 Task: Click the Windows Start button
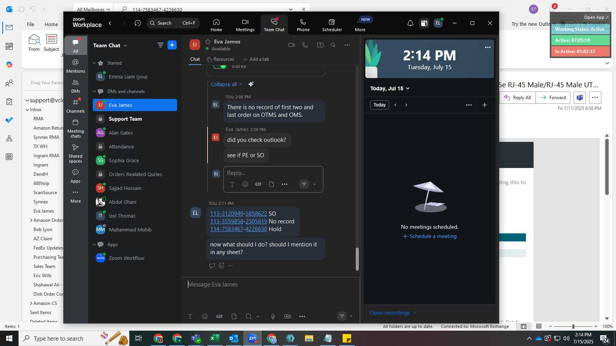click(x=9, y=338)
